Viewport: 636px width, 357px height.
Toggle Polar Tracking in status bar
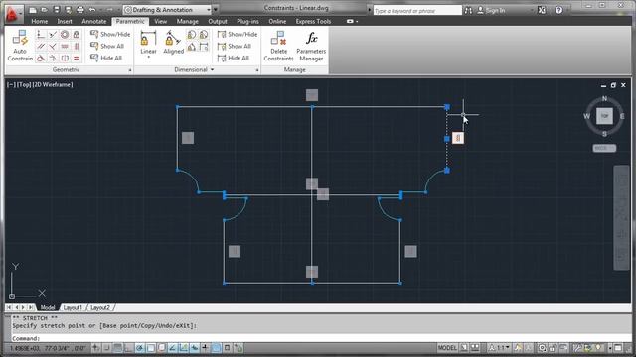click(140, 348)
